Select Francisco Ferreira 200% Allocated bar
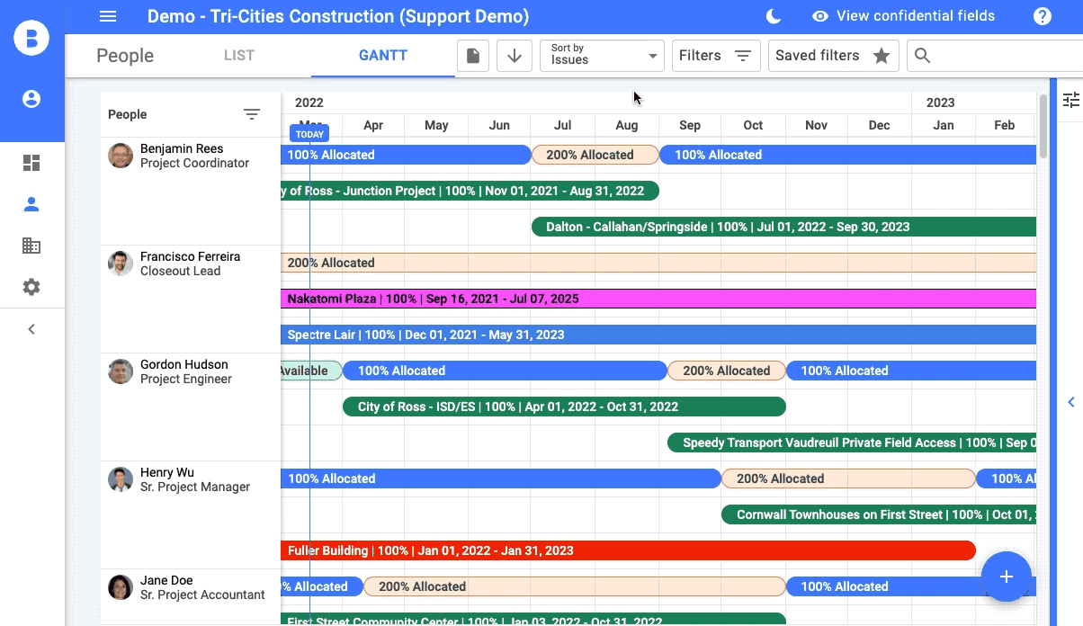 (658, 263)
